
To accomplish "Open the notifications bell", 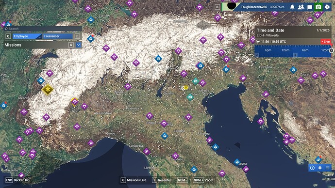I will [292, 7].
